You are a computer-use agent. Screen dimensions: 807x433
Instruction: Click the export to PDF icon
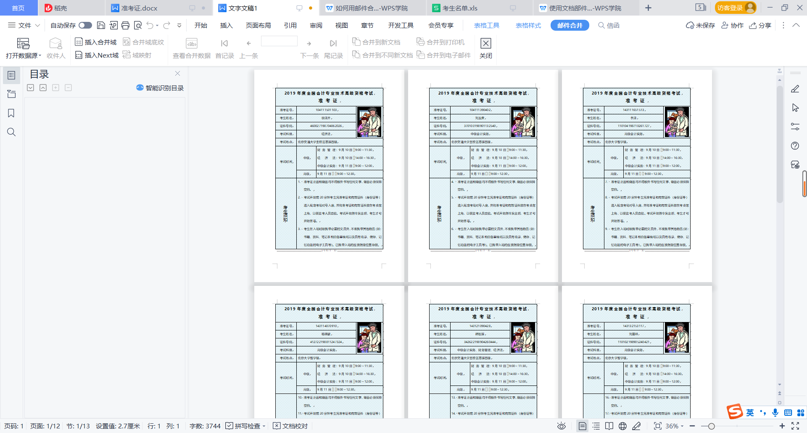pyautogui.click(x=113, y=25)
